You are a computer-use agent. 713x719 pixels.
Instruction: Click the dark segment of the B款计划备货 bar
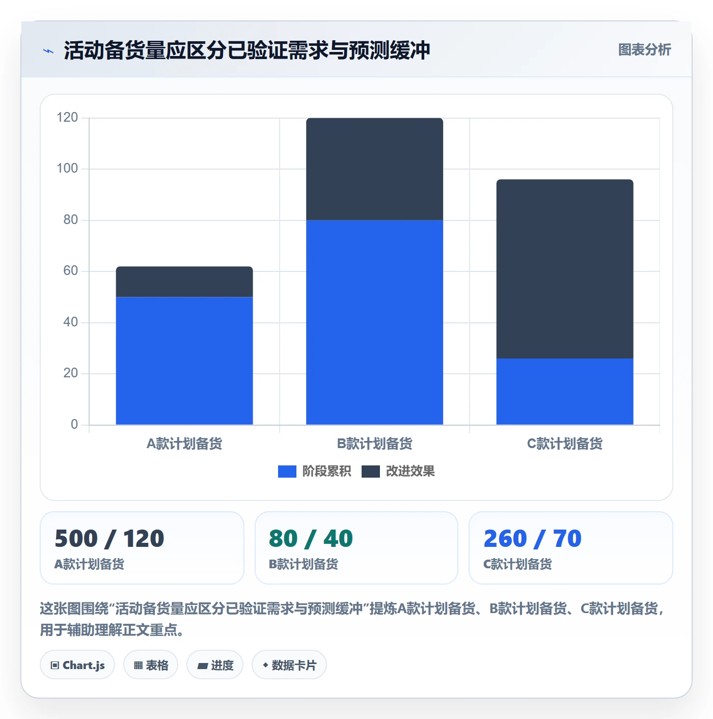click(374, 169)
